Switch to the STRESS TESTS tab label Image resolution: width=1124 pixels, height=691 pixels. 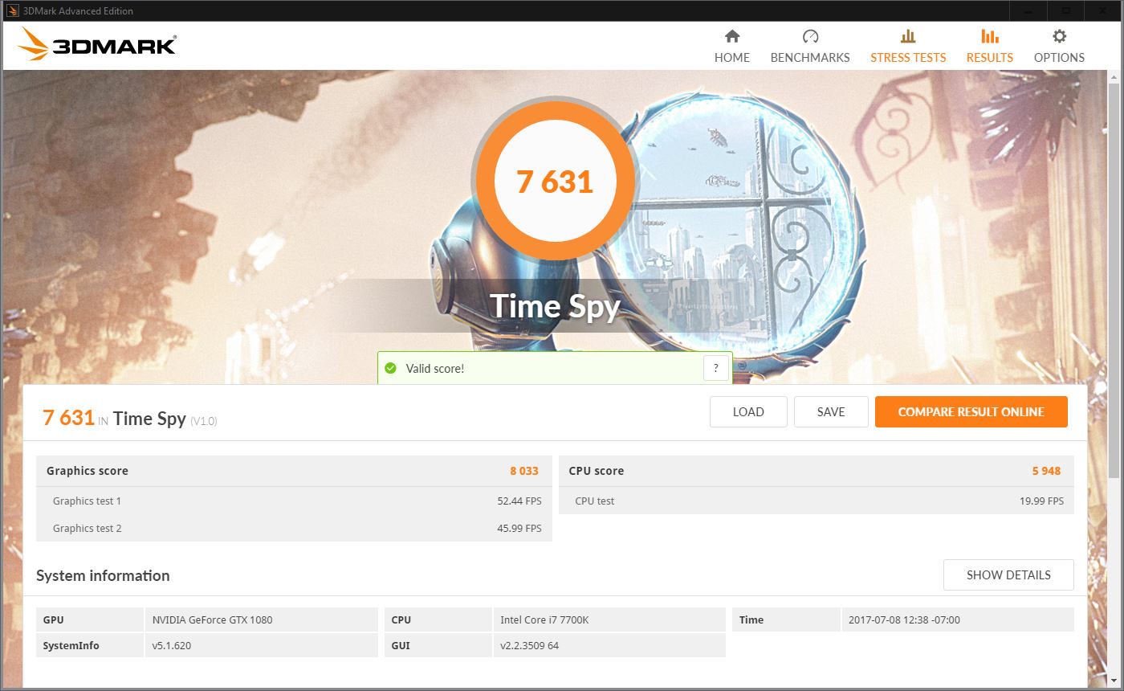[908, 58]
